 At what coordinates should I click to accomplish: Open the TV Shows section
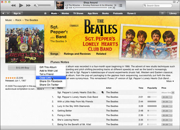click(78, 13)
